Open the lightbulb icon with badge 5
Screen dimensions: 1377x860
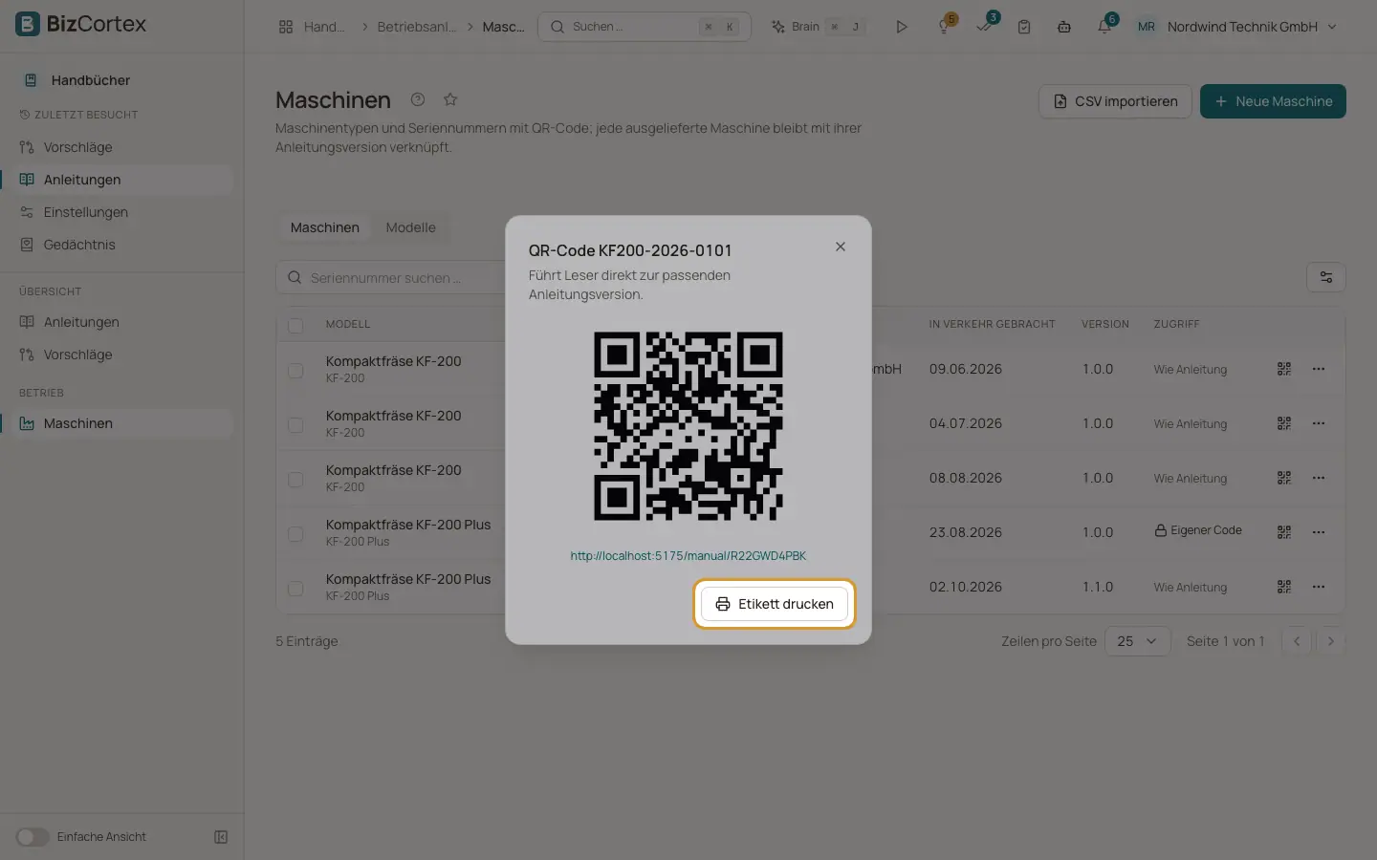click(x=944, y=27)
